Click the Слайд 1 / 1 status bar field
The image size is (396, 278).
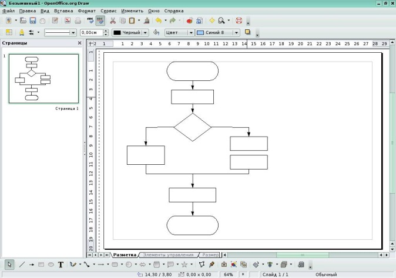(276, 274)
